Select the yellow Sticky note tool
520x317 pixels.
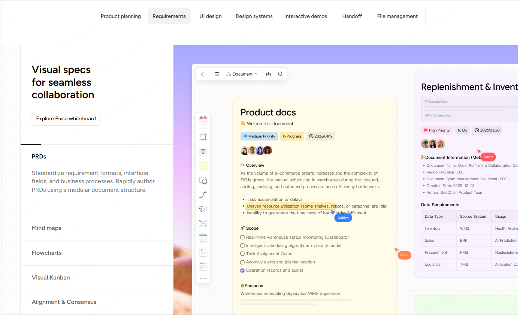coord(203,166)
